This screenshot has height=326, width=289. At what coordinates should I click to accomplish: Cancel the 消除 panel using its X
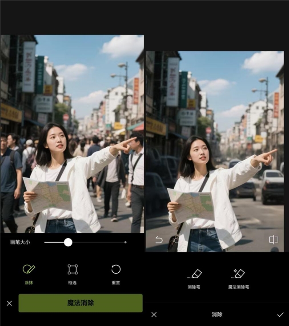pos(154,314)
